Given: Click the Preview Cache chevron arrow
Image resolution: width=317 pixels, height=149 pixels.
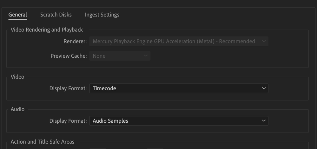Looking at the screenshot, I should pos(146,56).
